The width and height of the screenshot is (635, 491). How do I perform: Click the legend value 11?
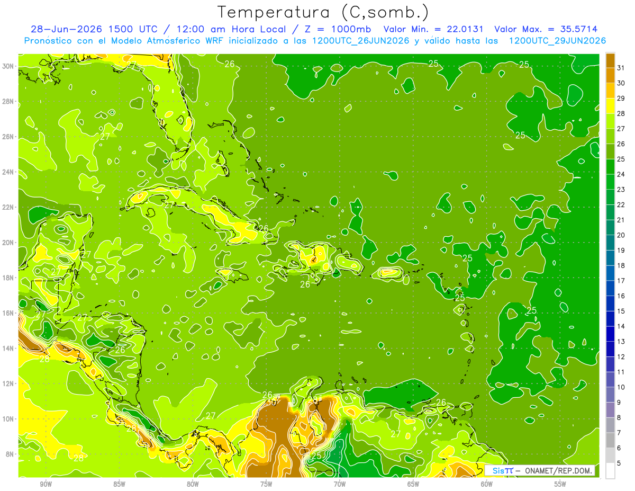621,372
